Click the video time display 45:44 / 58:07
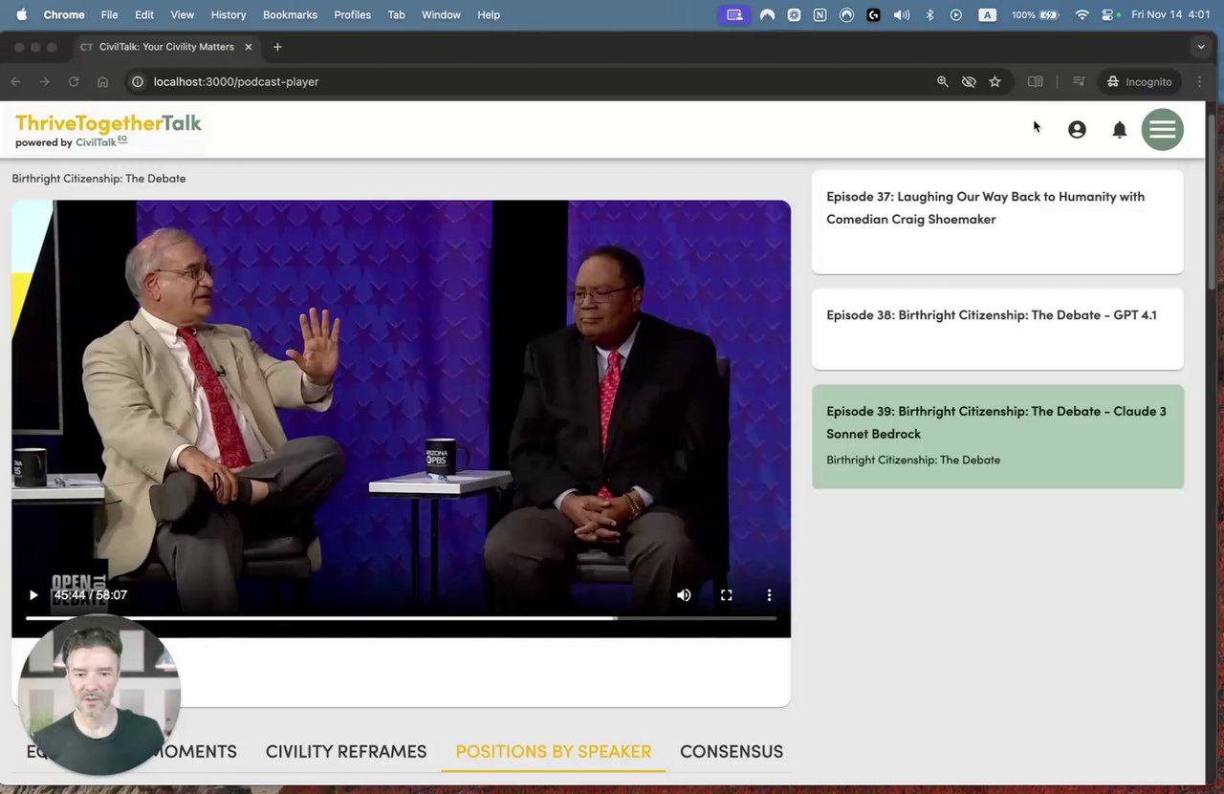Screen dimensions: 1224x794 [91, 595]
